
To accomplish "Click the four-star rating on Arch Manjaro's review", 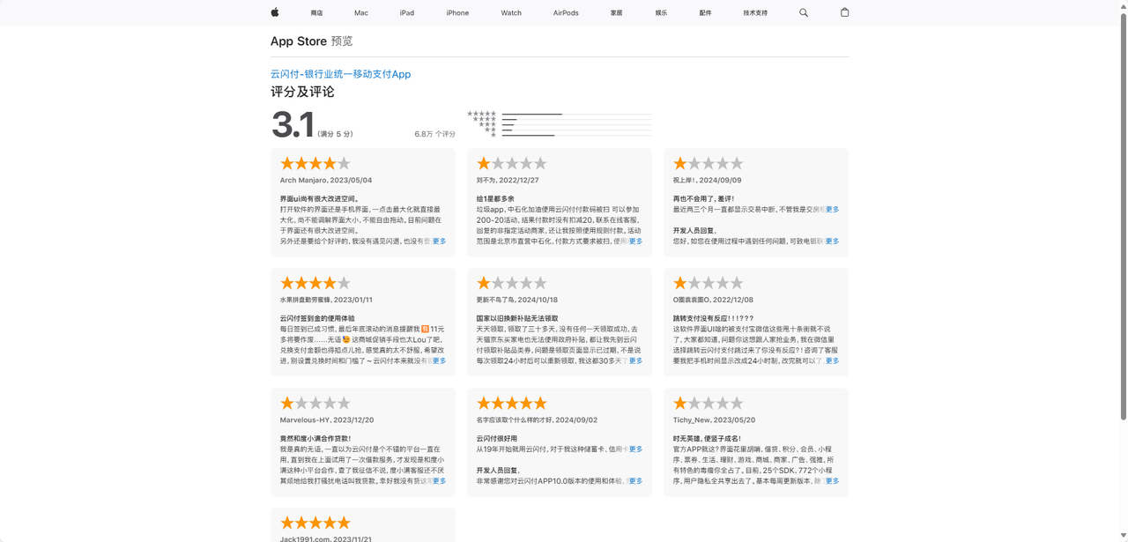I will click(315, 164).
